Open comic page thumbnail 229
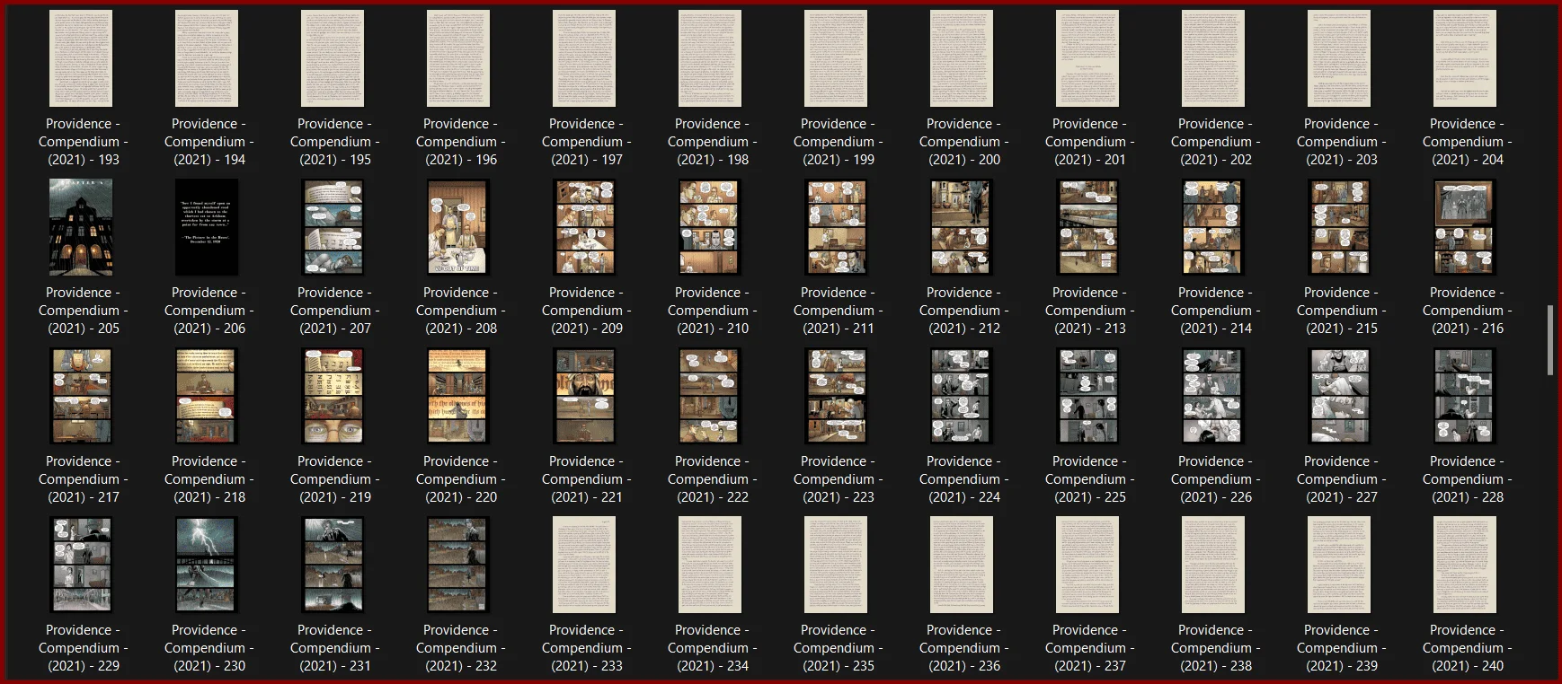 pos(81,565)
